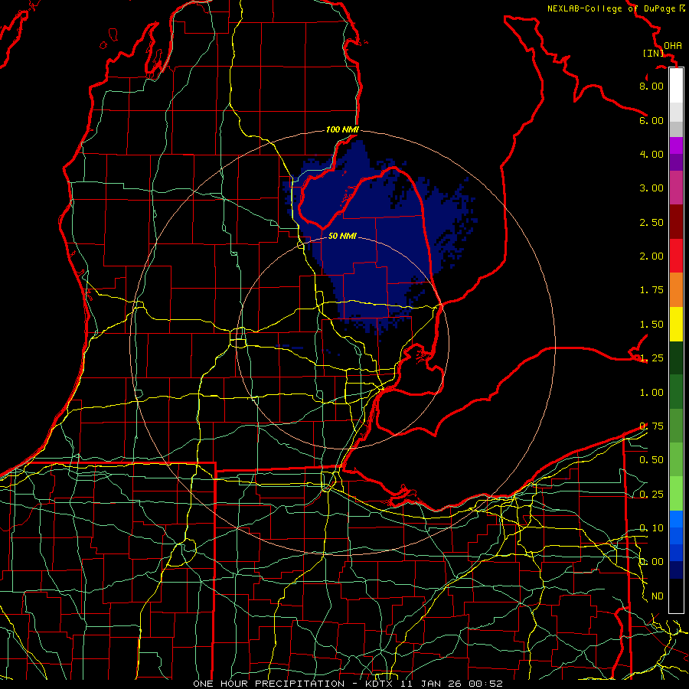The image size is (689, 689).
Task: Click the (IN) units label
Action: 654,53
